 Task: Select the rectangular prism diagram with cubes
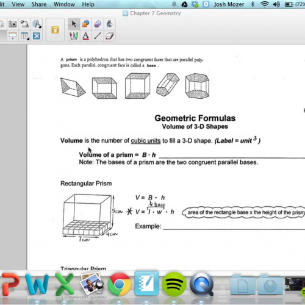pyautogui.click(x=88, y=215)
